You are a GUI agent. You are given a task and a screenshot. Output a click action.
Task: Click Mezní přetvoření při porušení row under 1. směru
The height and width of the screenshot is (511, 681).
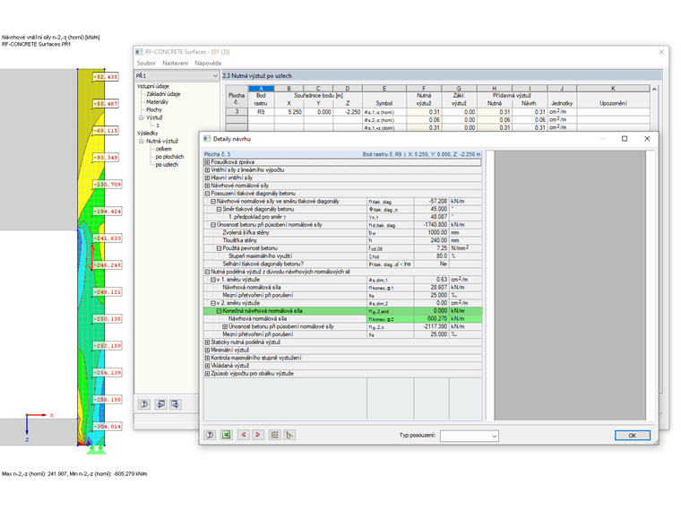[x=342, y=295]
